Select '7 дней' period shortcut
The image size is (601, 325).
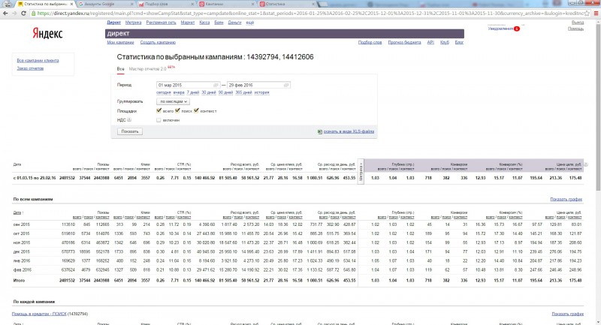[193, 92]
